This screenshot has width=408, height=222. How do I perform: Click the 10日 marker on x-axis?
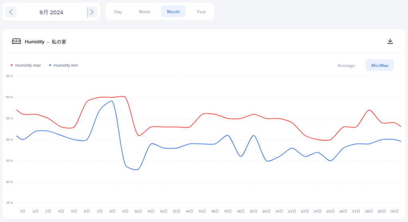138,211
